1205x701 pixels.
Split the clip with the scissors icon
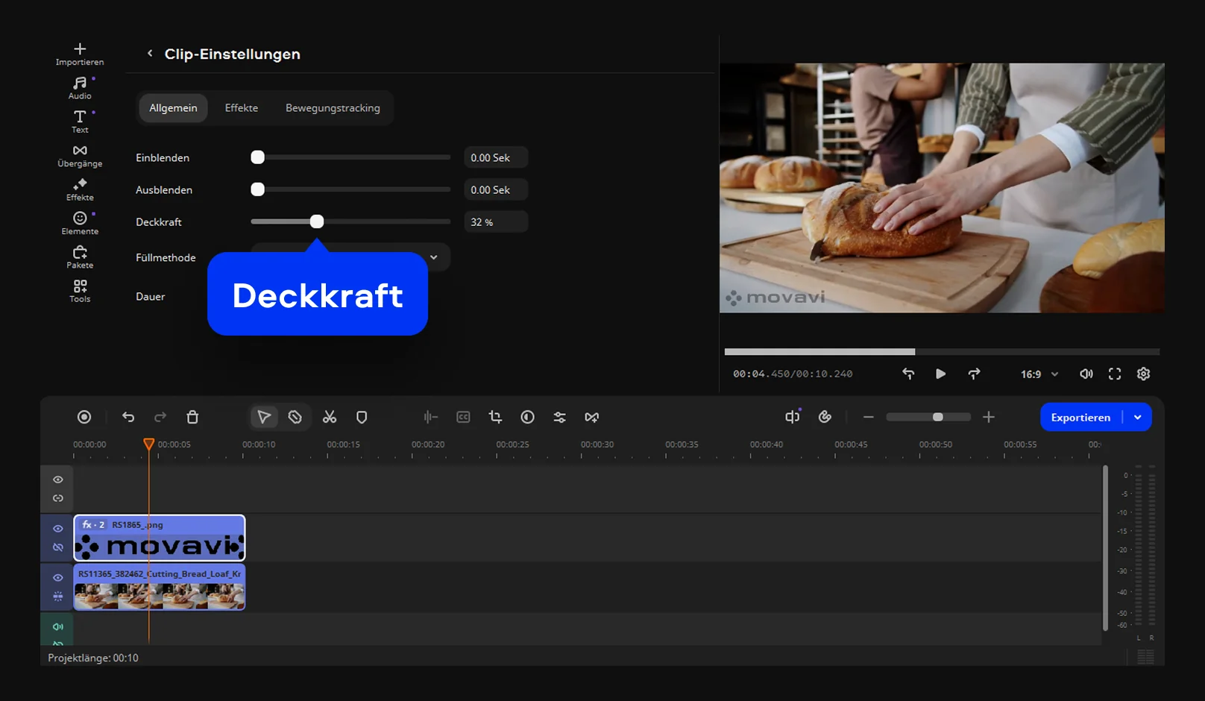330,417
